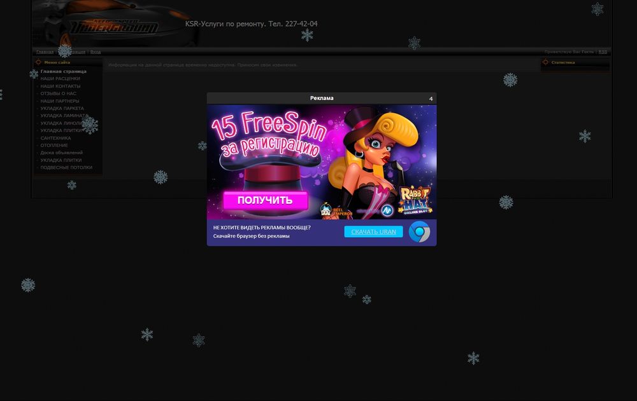Viewport: 637px width, 401px height.
Task: Click the НЕ ХОТИТЕ ВИДЕТЬ РЕКЛАМЫ ВООБЩЕ? text
Action: click(262, 228)
